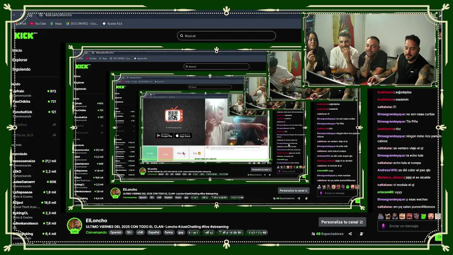Click Andress1413 username in chat
This screenshot has width=453, height=255.
point(387,170)
